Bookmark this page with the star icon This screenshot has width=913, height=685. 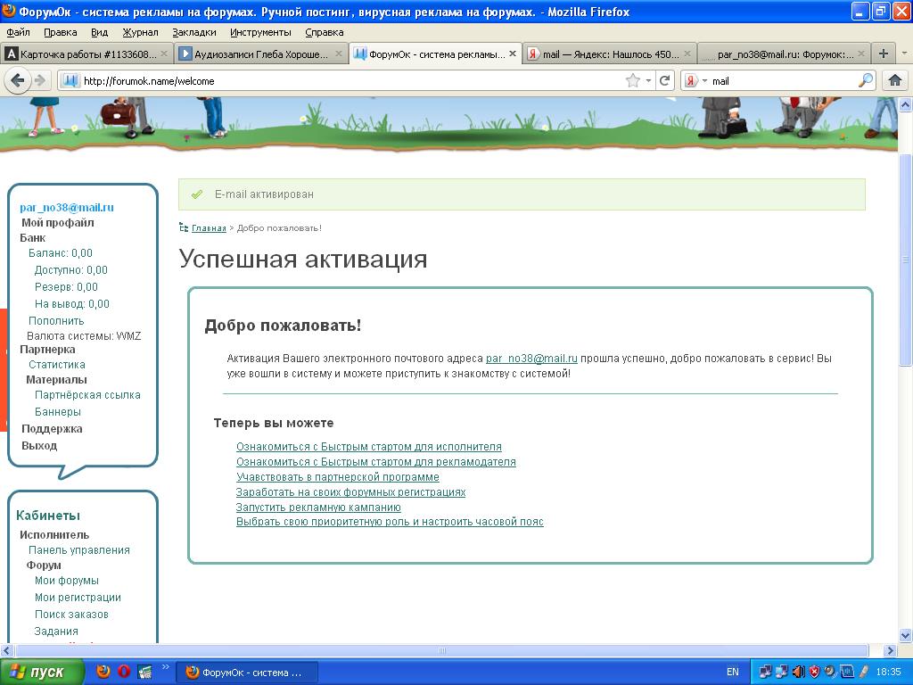[633, 80]
